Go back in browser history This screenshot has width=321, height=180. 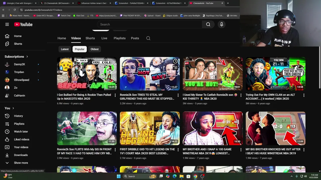[3, 10]
